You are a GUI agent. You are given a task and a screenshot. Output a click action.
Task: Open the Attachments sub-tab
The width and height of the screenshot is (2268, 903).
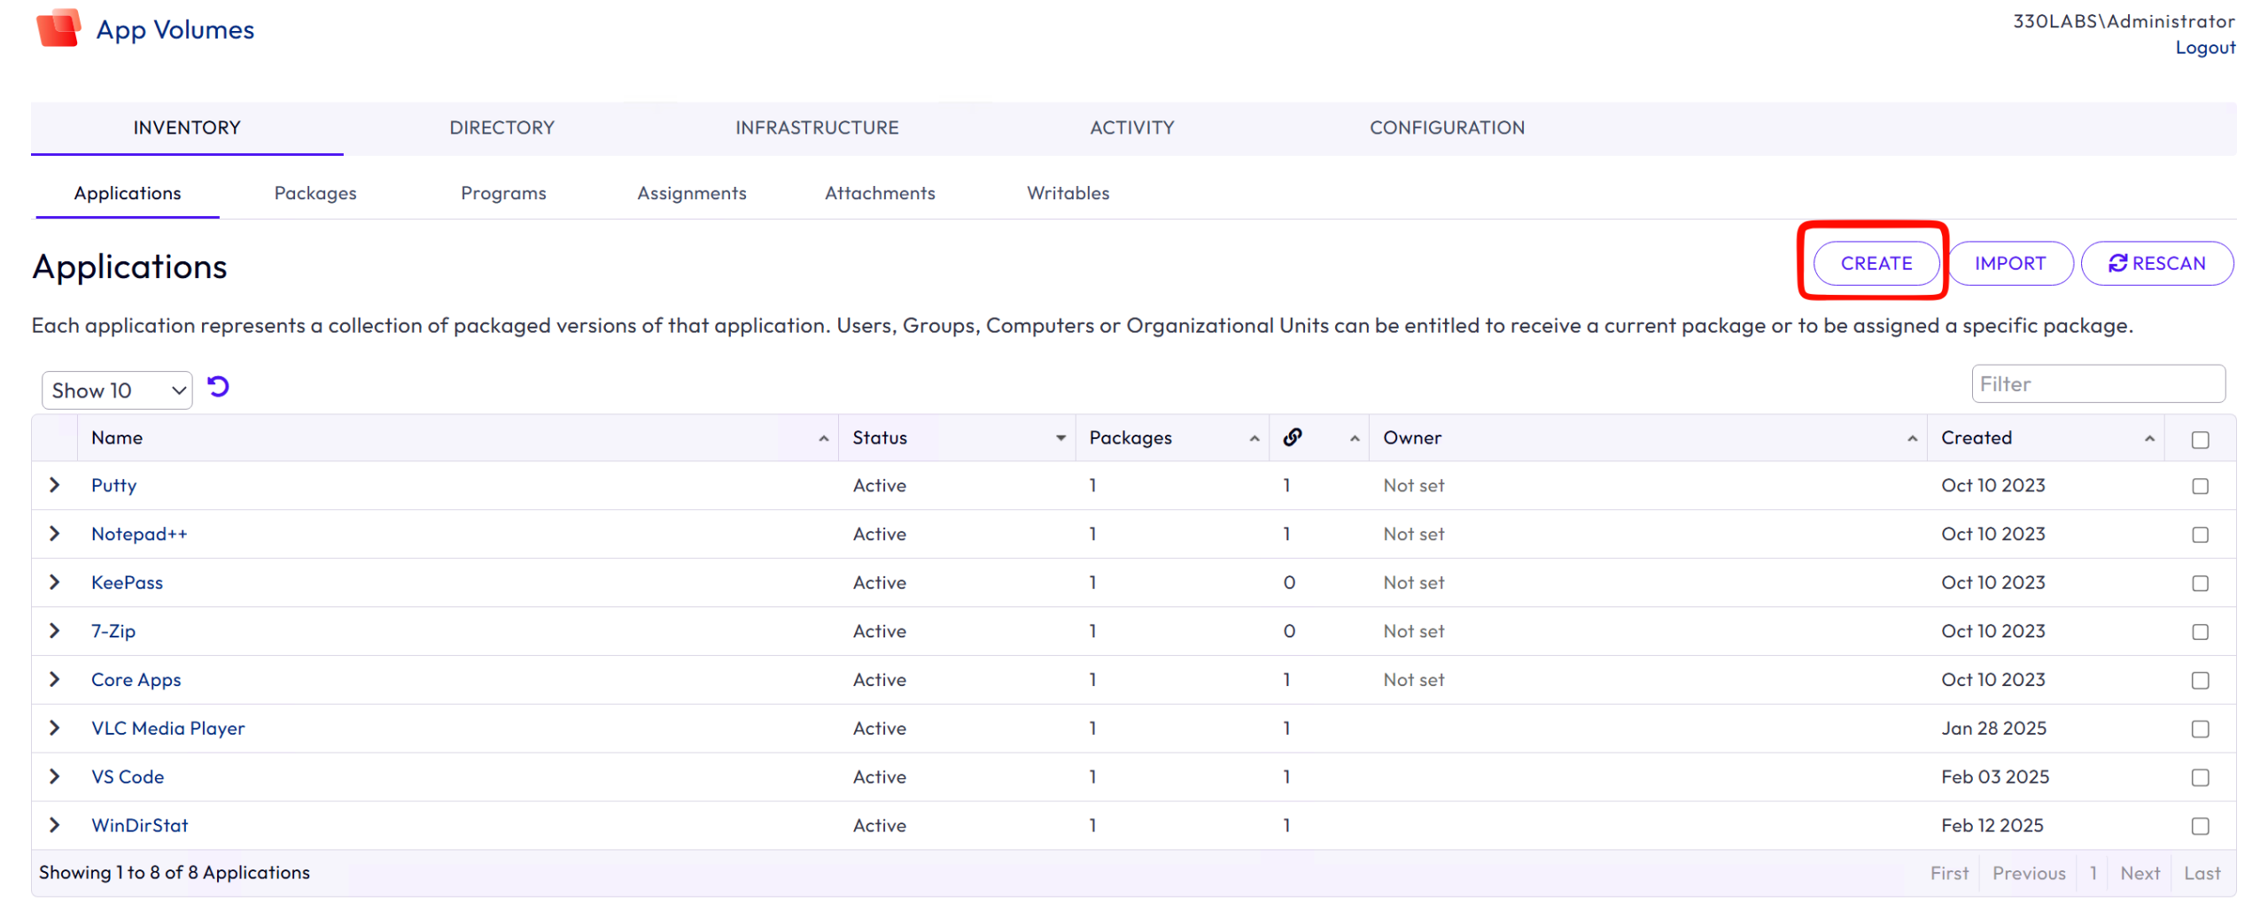point(880,193)
